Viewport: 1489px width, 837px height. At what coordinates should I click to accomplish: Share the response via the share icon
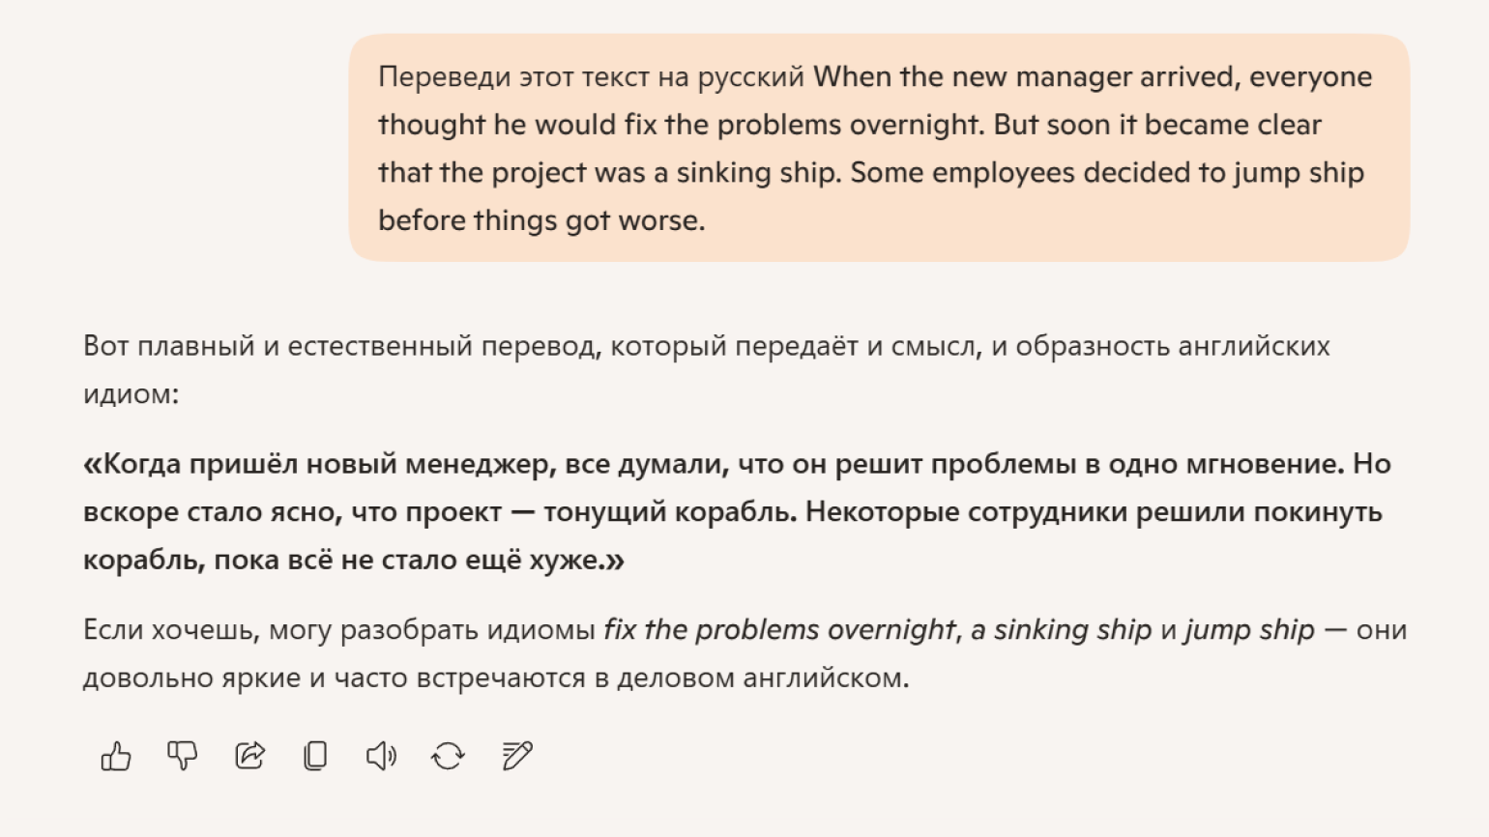pyautogui.click(x=249, y=756)
